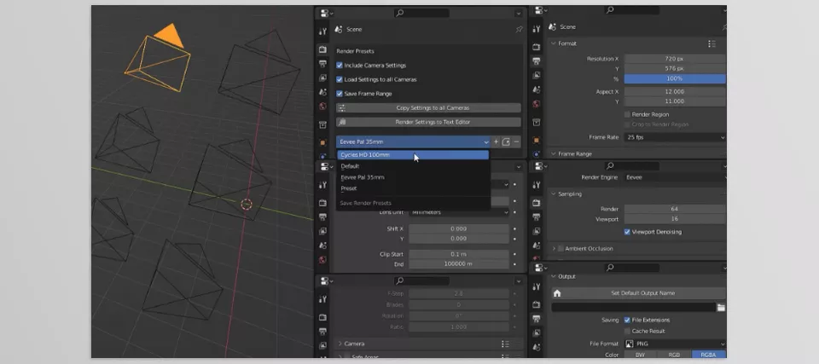819x364 pixels.
Task: Open View Layer tab in Output panel sidebar
Action: point(537,332)
